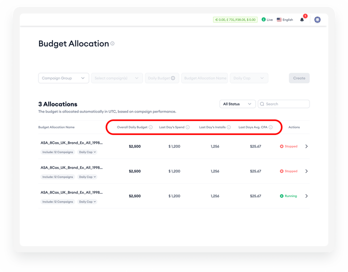Open the Campaign Group dropdown

tap(63, 78)
